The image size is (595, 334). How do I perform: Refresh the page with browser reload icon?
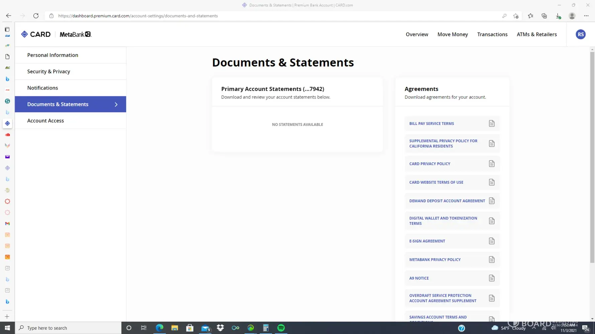36,16
